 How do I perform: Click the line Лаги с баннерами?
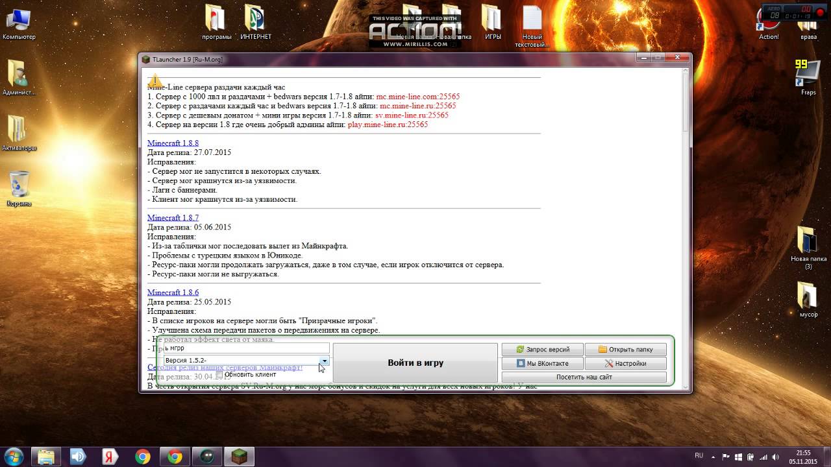[182, 190]
